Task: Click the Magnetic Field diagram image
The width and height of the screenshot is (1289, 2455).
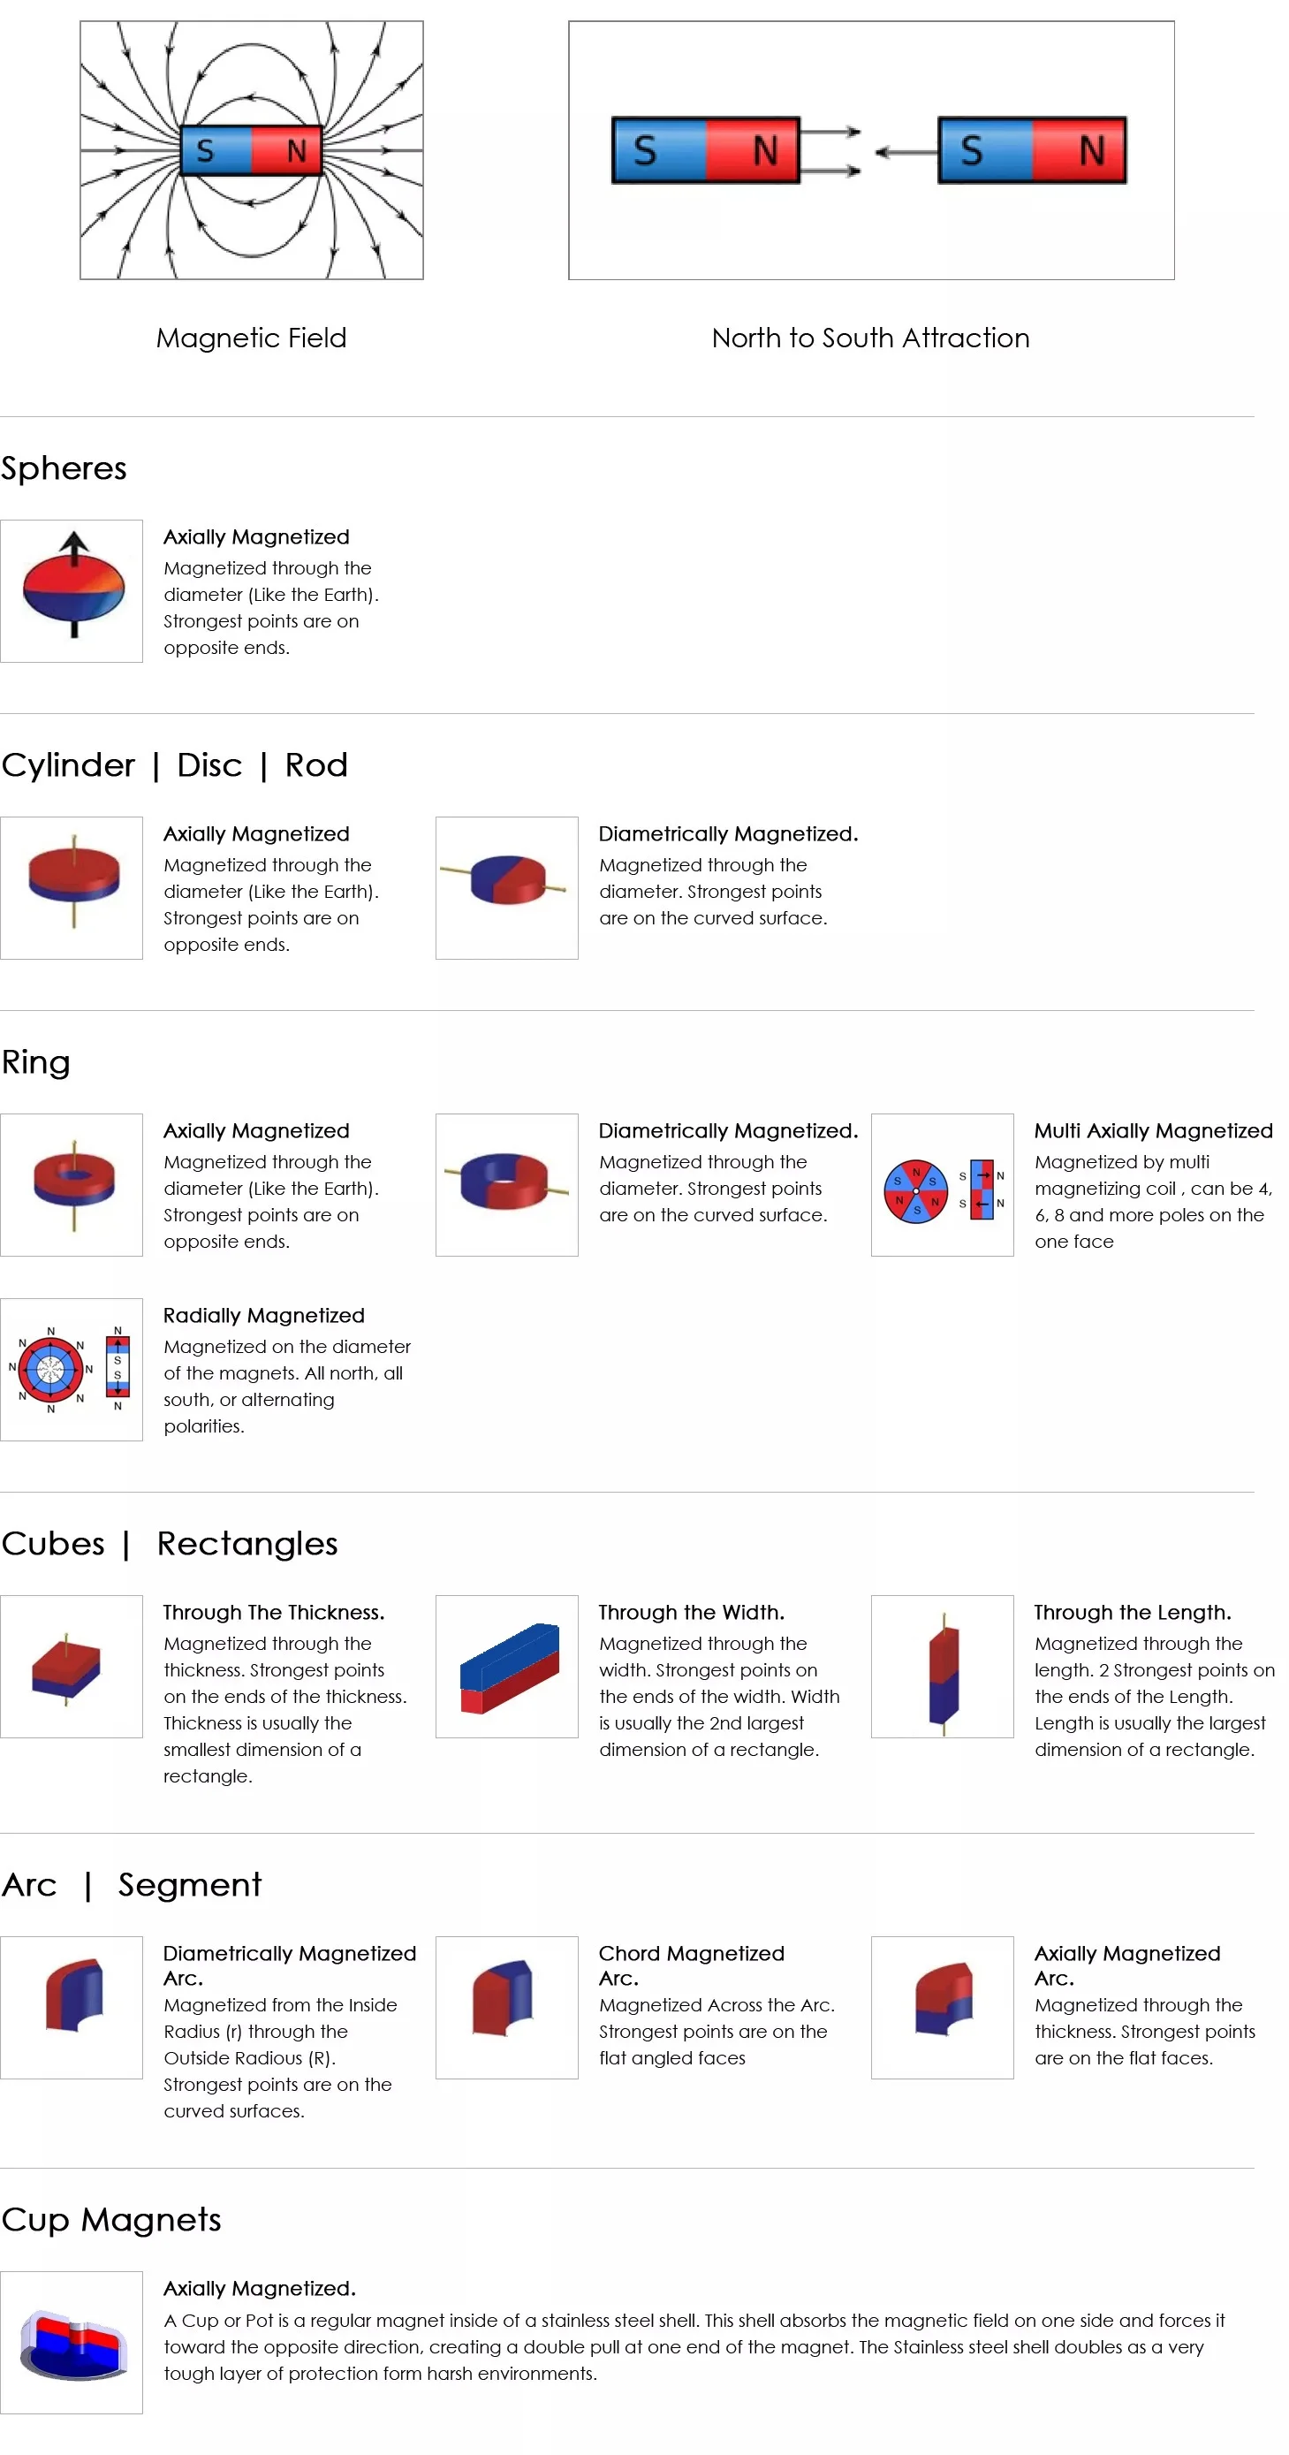Action: [x=251, y=149]
